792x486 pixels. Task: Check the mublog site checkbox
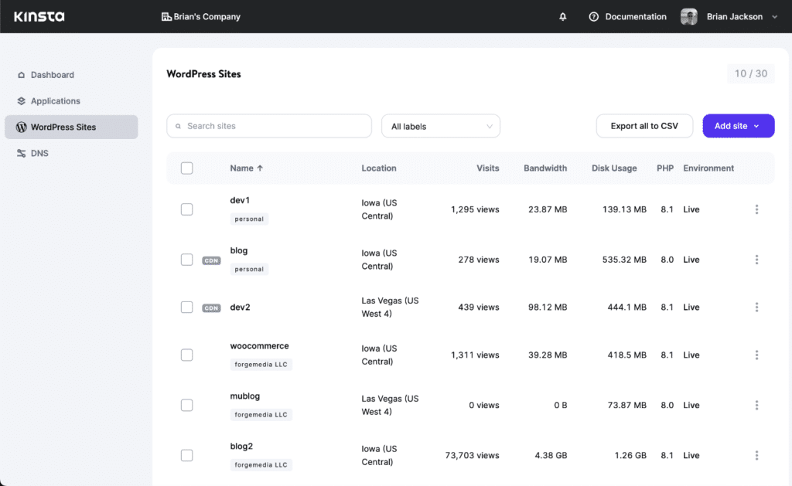(x=187, y=405)
